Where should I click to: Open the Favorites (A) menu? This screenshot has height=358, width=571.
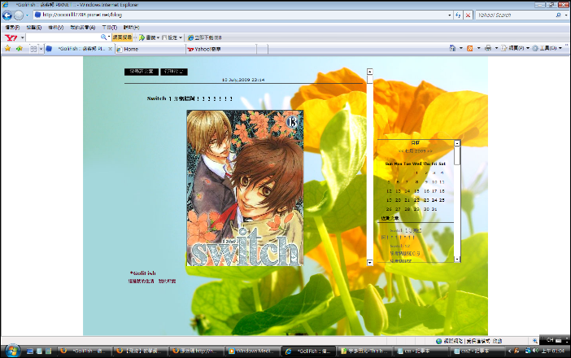[83, 28]
